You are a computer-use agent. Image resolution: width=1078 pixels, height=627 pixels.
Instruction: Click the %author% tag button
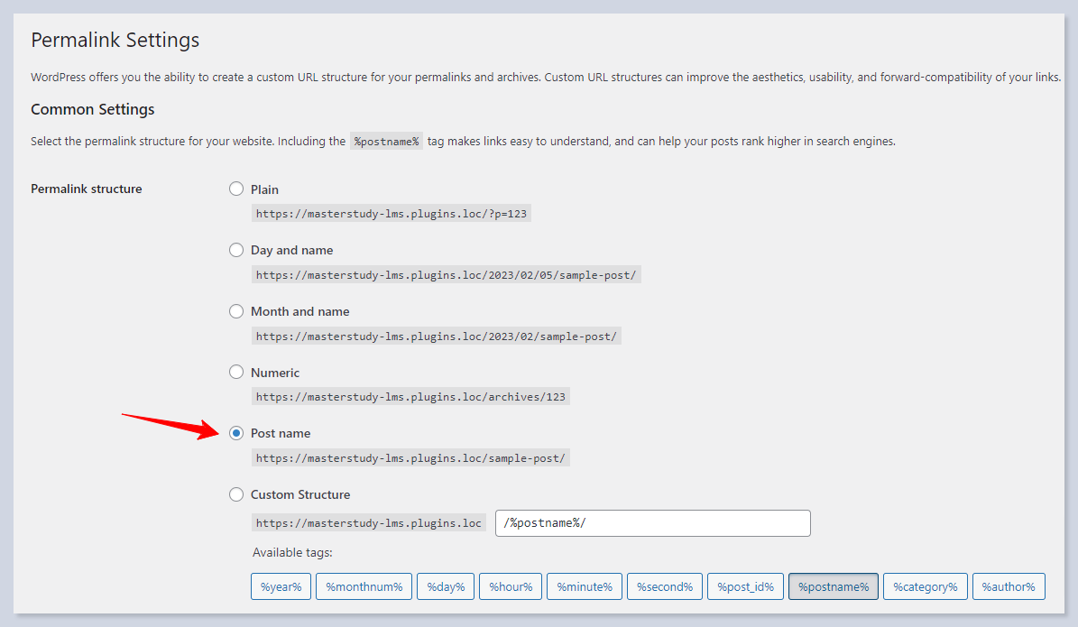[1009, 586]
